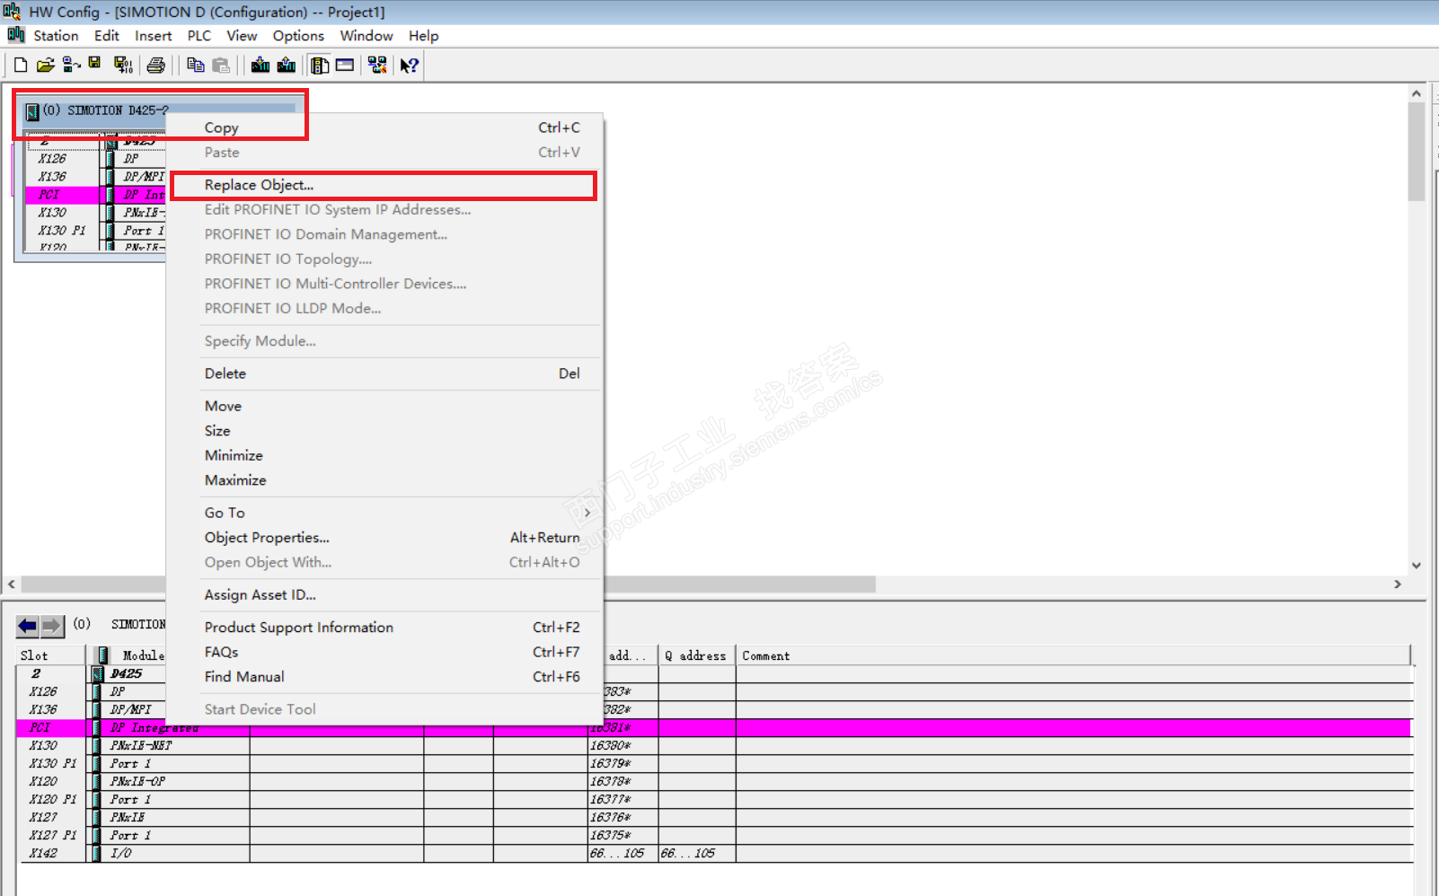Click the Upload from Module toolbar icon
The height and width of the screenshot is (896, 1439).
click(287, 65)
